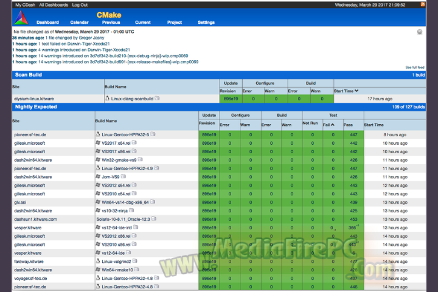
Task: Open notes icon beside VS2012 x64.rel
Action: click(134, 185)
